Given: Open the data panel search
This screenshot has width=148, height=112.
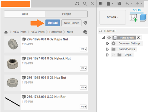Looking at the screenshot, I should pyautogui.click(x=85, y=4).
